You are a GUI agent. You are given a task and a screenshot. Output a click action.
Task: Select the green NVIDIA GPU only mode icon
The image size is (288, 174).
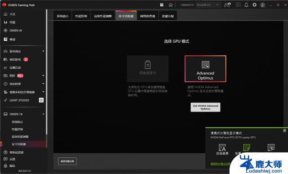(x=247, y=147)
